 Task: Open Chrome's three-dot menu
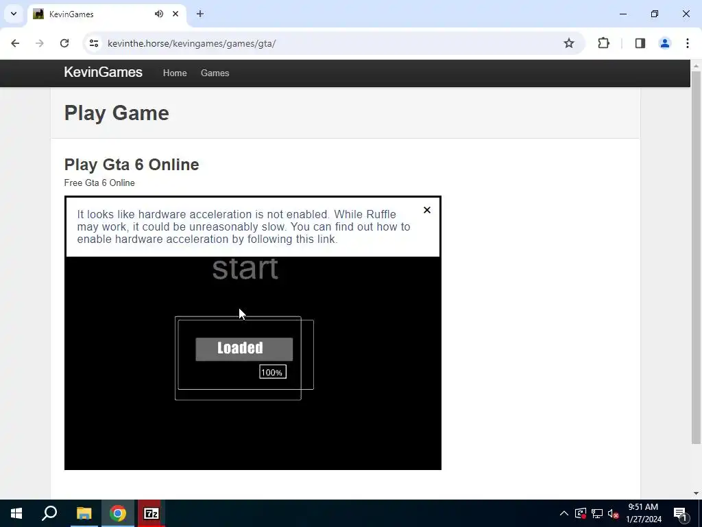(687, 43)
